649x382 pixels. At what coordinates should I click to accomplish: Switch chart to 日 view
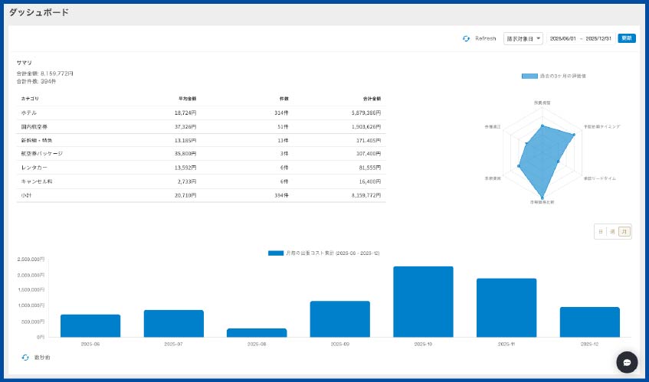[x=600, y=231]
